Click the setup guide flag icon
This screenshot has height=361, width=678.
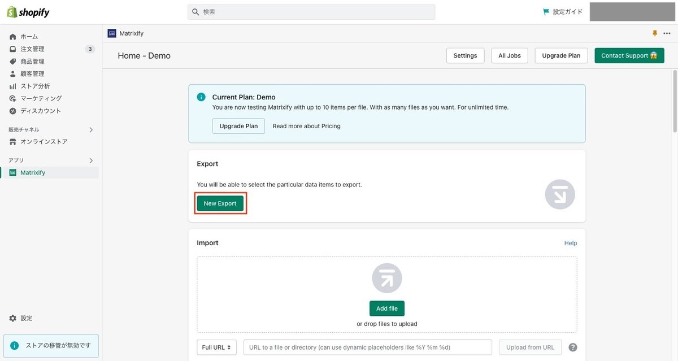coord(546,12)
